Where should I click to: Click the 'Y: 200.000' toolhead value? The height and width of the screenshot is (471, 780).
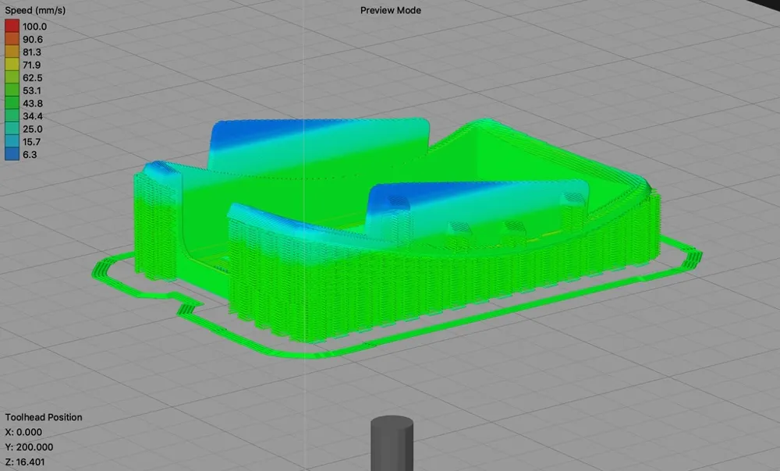click(29, 447)
